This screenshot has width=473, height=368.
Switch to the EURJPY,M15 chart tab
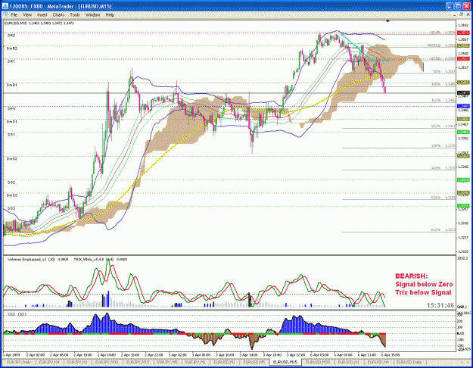click(138, 362)
